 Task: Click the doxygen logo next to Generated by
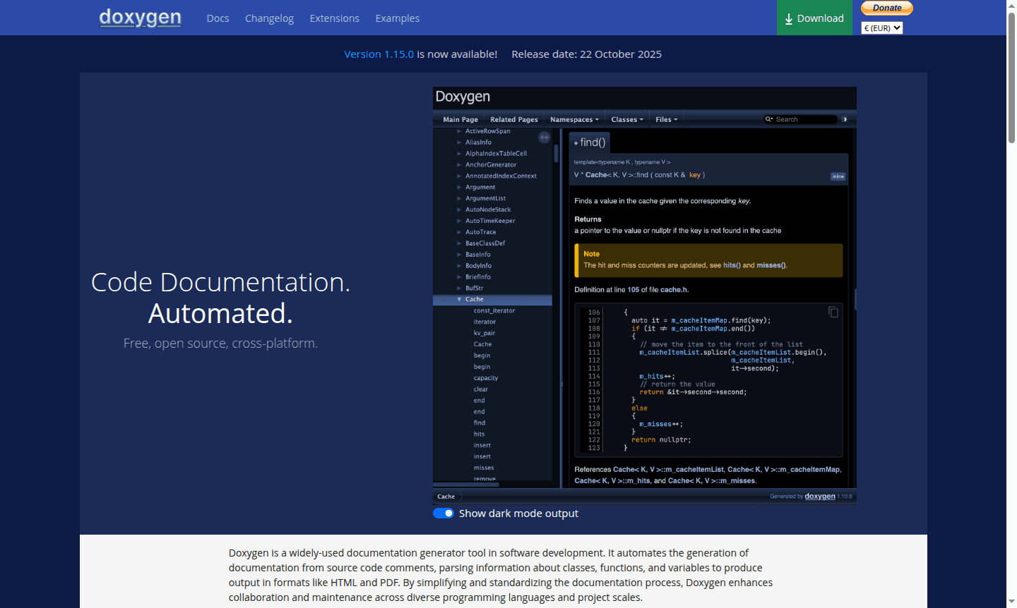pos(820,496)
